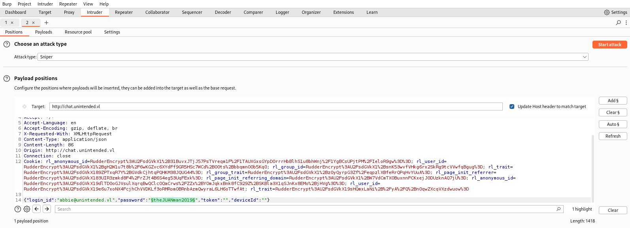Close Intruder tab 1
This screenshot has height=228, width=630.
pos(12,23)
